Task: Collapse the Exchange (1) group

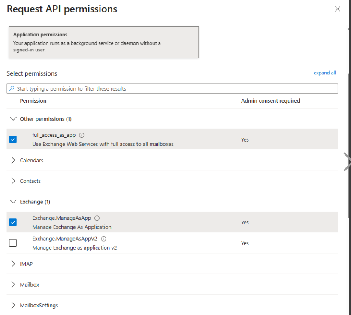Action: (x=13, y=201)
